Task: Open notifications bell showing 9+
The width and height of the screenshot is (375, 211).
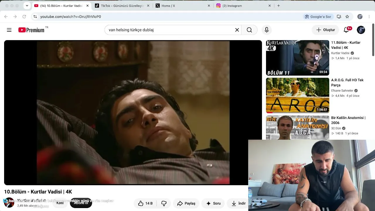Action: click(347, 30)
